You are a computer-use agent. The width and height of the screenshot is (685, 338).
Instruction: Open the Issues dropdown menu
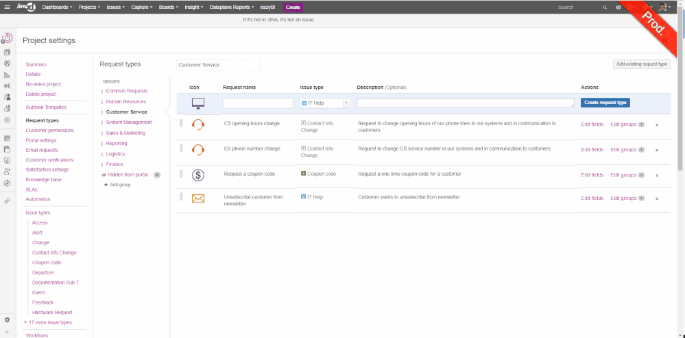point(116,8)
